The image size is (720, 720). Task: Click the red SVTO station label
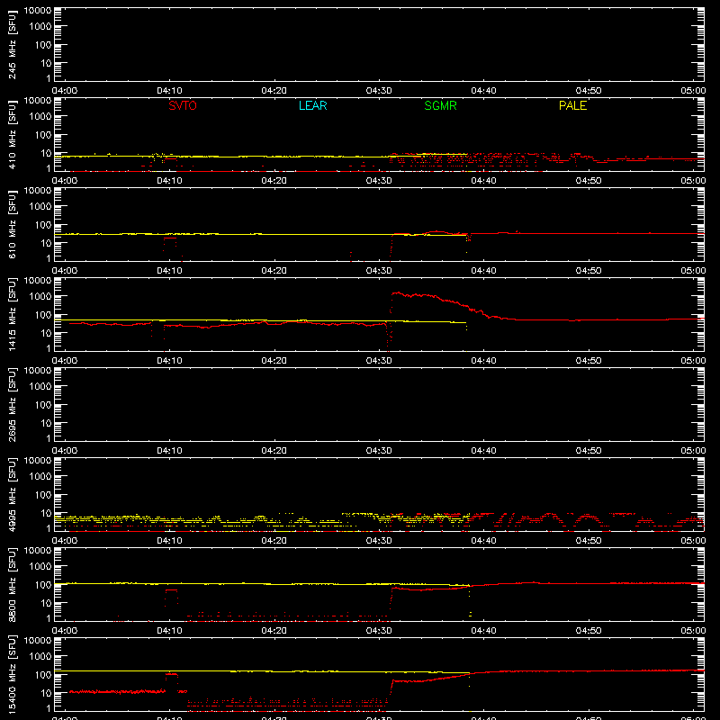[183, 105]
